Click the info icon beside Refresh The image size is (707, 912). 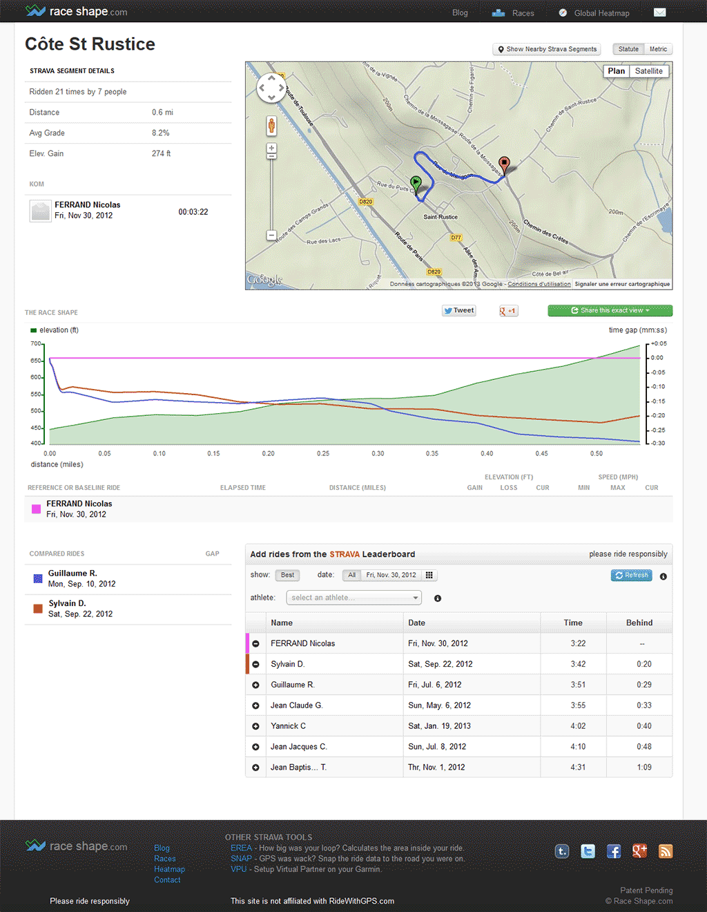tap(664, 576)
